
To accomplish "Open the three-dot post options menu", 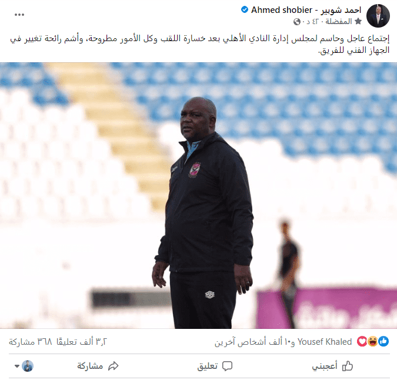I will pyautogui.click(x=19, y=15).
